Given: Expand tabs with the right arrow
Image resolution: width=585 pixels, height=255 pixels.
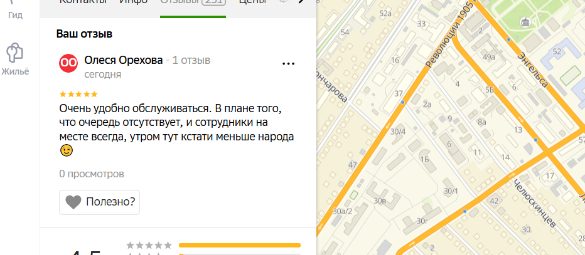Looking at the screenshot, I should tap(302, 2).
